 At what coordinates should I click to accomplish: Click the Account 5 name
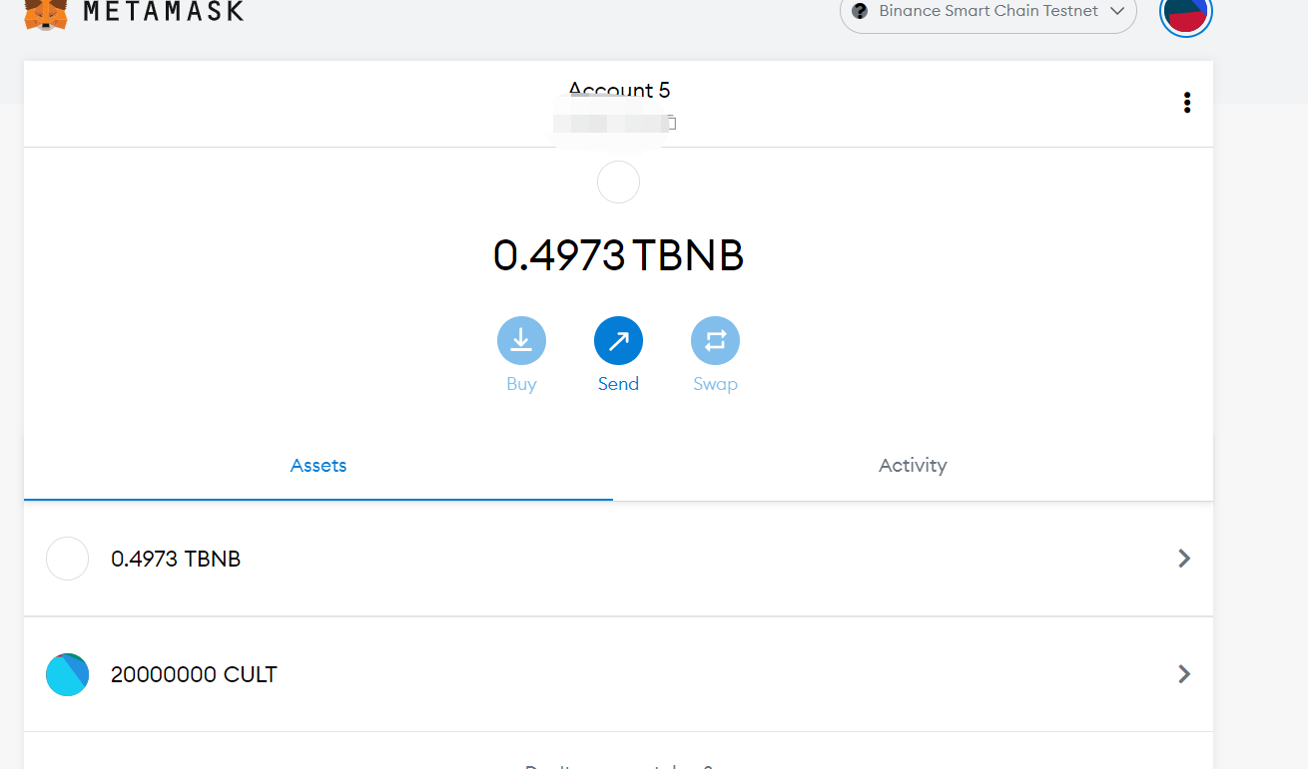click(x=619, y=91)
